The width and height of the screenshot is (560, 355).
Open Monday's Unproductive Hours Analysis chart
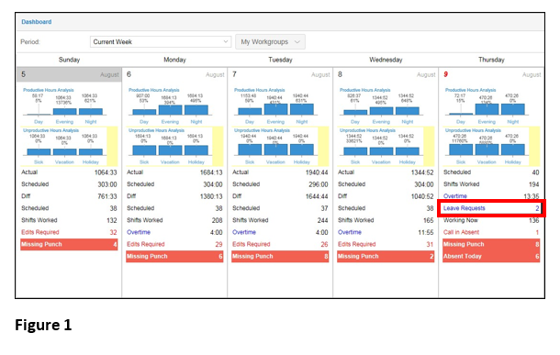point(174,146)
